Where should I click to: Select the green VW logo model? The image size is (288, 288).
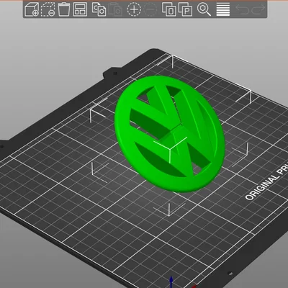[170, 134]
